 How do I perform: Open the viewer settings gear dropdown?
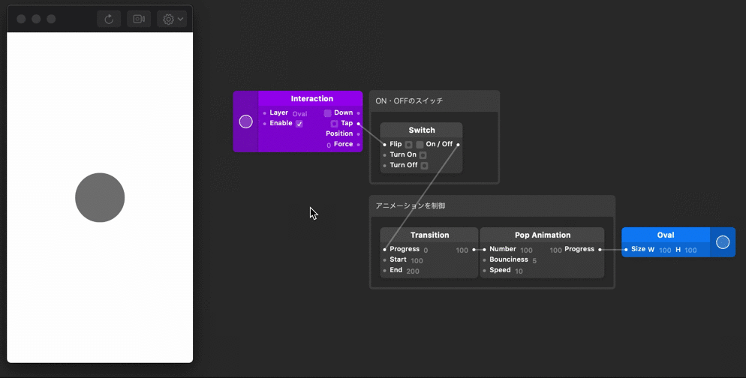click(x=172, y=19)
